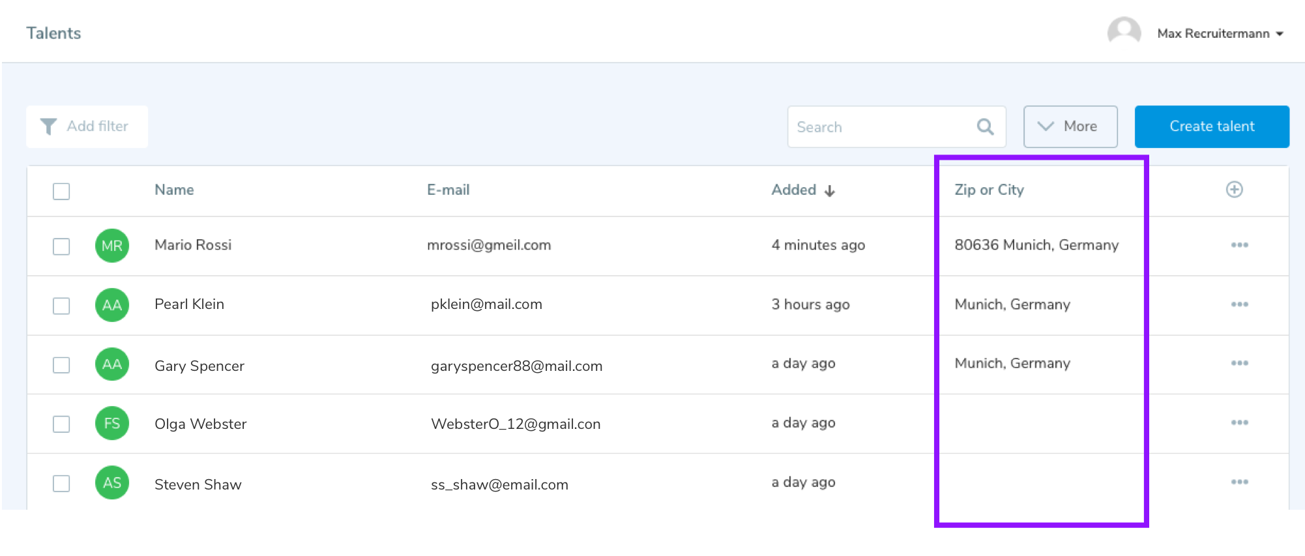Open Pearl Klein's talent name
1305x556 pixels.
pos(189,304)
